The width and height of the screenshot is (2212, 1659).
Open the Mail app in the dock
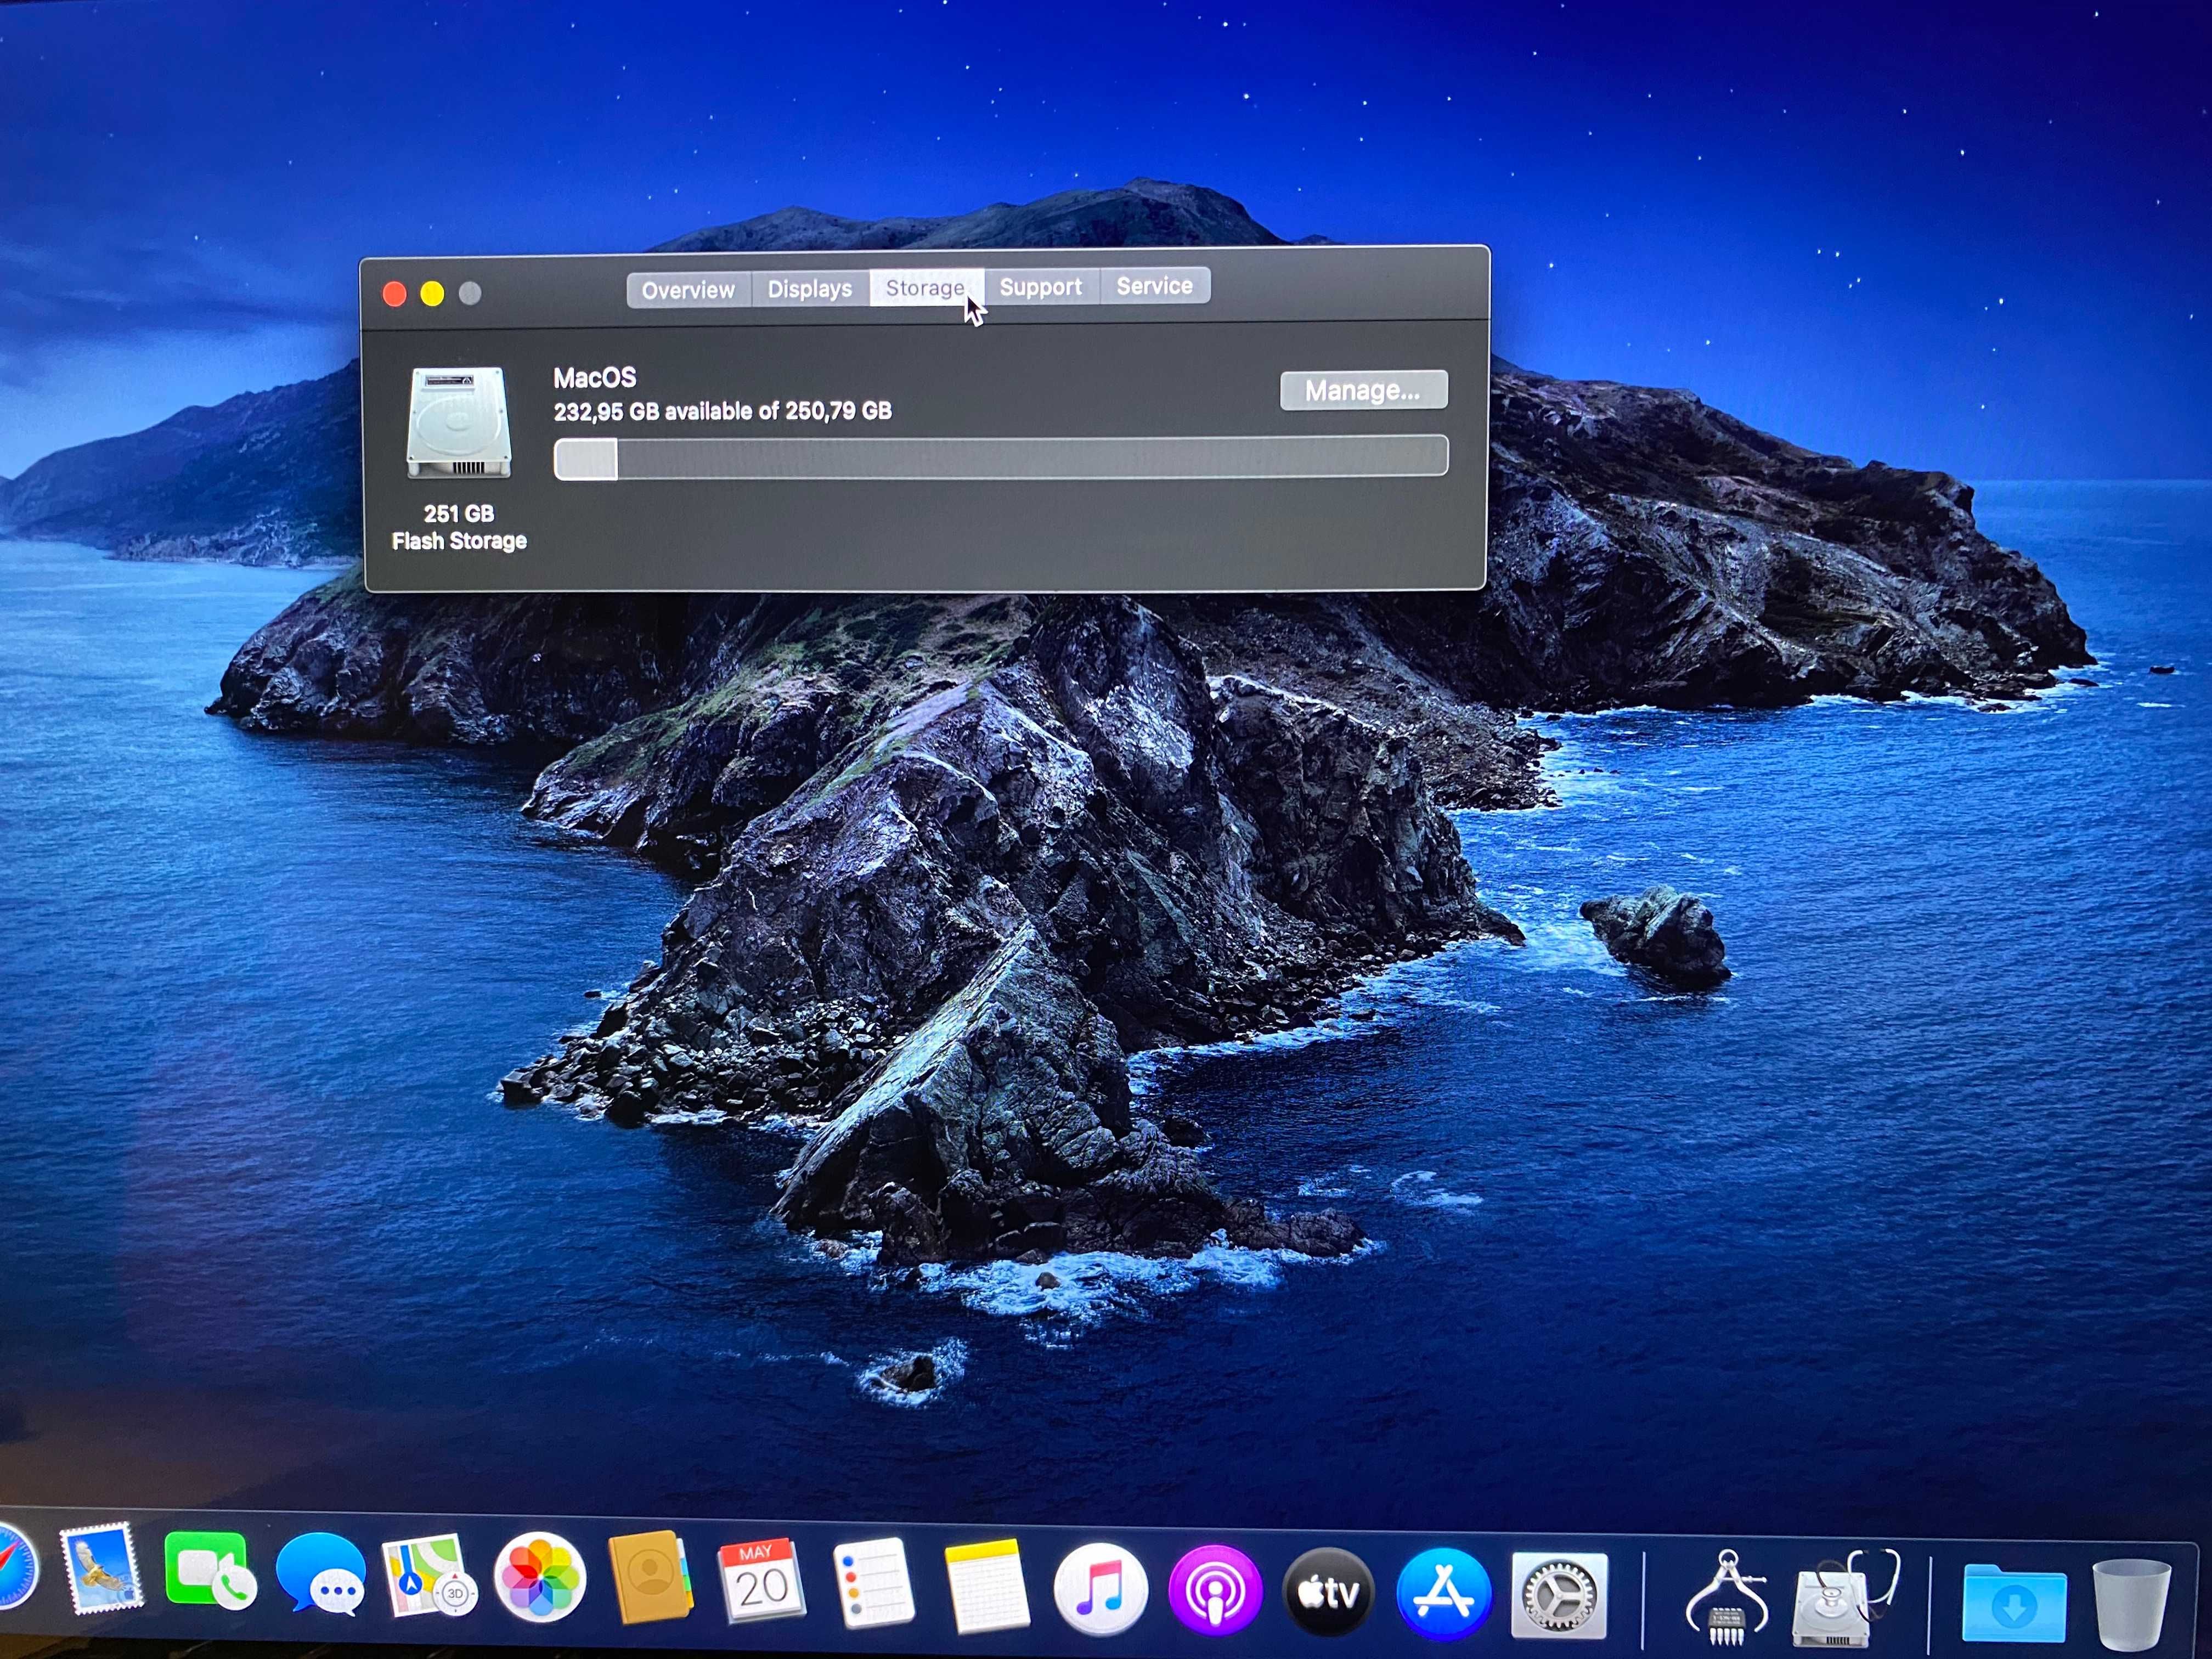(x=101, y=1569)
